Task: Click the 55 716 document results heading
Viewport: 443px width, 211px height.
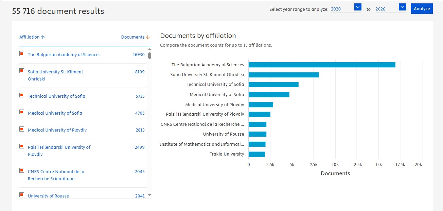Action: (x=58, y=11)
